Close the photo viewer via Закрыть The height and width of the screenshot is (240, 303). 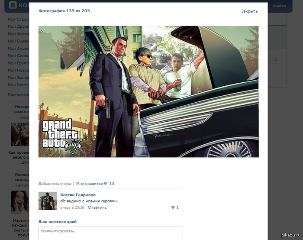(249, 11)
